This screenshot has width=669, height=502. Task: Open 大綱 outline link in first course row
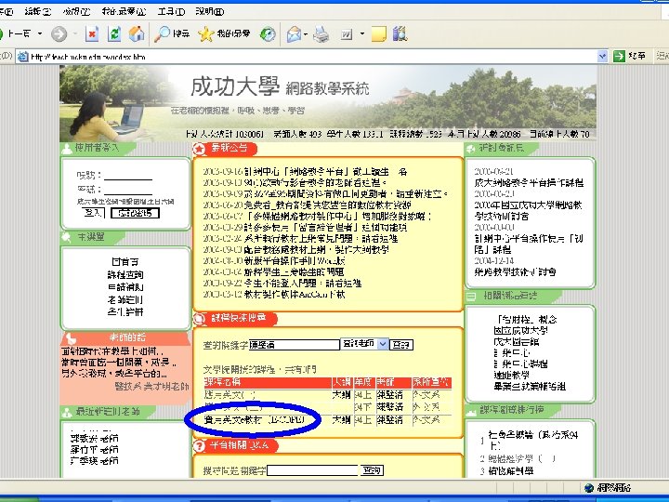click(x=342, y=395)
